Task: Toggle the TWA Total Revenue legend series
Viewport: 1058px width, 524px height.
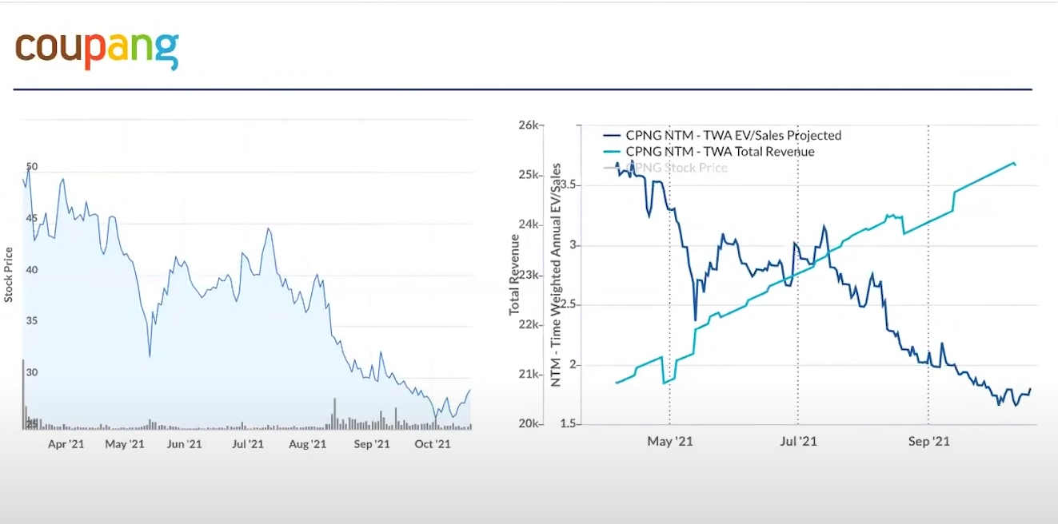Action: pyautogui.click(x=720, y=152)
